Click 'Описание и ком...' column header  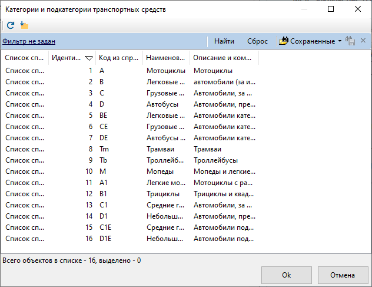[224, 58]
